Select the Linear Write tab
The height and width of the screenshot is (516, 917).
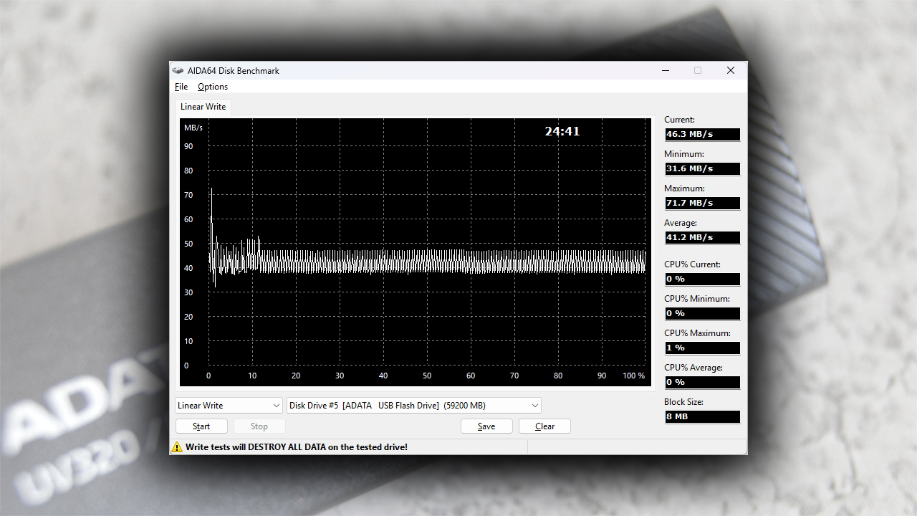pos(203,107)
